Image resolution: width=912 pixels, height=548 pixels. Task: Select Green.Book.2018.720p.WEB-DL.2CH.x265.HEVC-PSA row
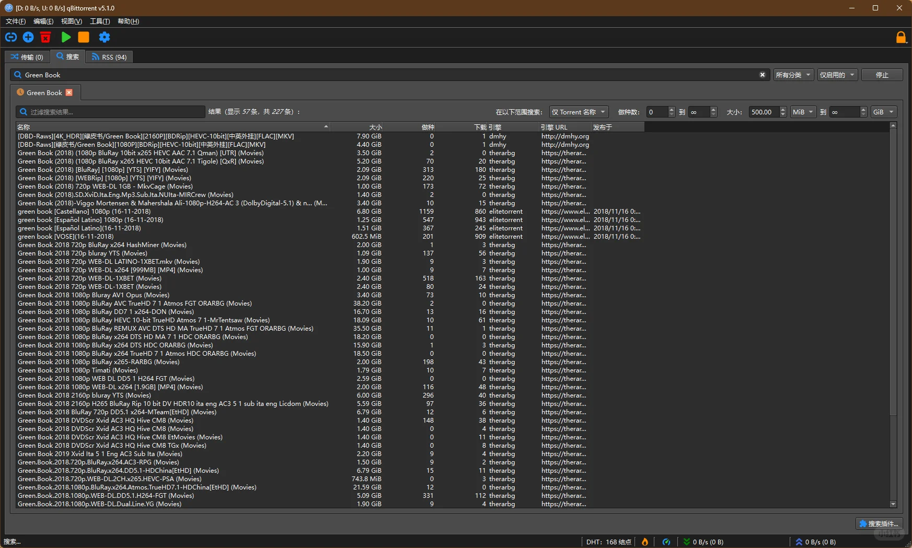pos(330,479)
